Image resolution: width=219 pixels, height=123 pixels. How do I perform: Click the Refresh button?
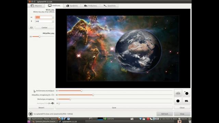pyautogui.click(x=165, y=114)
